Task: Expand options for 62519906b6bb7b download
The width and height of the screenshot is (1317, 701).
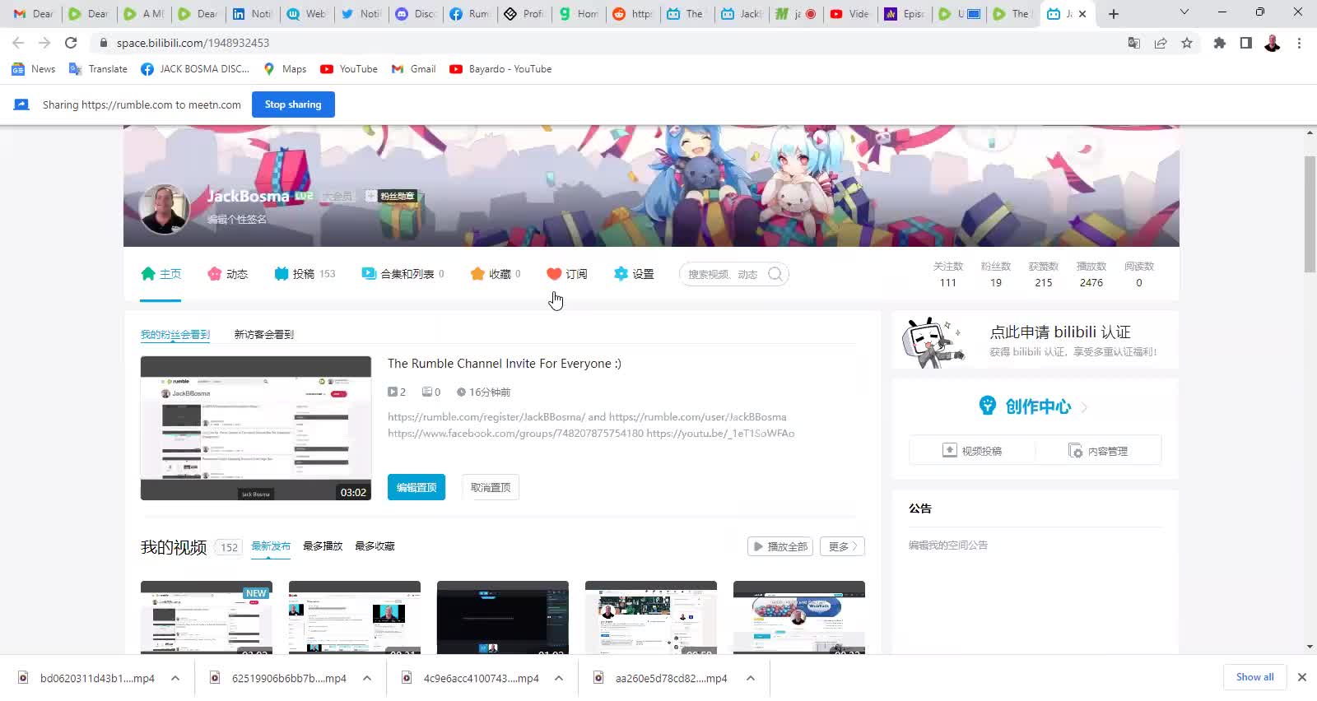Action: (x=367, y=678)
